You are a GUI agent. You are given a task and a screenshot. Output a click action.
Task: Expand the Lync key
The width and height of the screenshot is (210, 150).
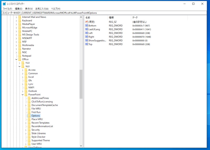(23, 84)
